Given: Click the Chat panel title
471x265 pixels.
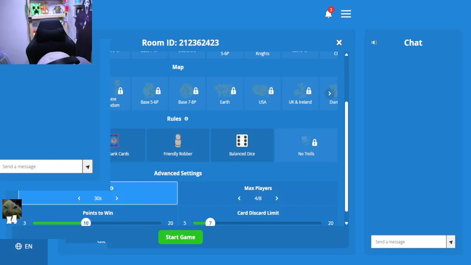Looking at the screenshot, I should pyautogui.click(x=413, y=43).
